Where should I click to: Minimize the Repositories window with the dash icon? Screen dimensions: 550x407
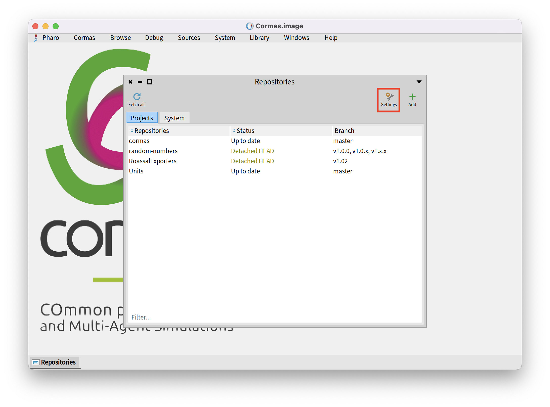(x=140, y=82)
